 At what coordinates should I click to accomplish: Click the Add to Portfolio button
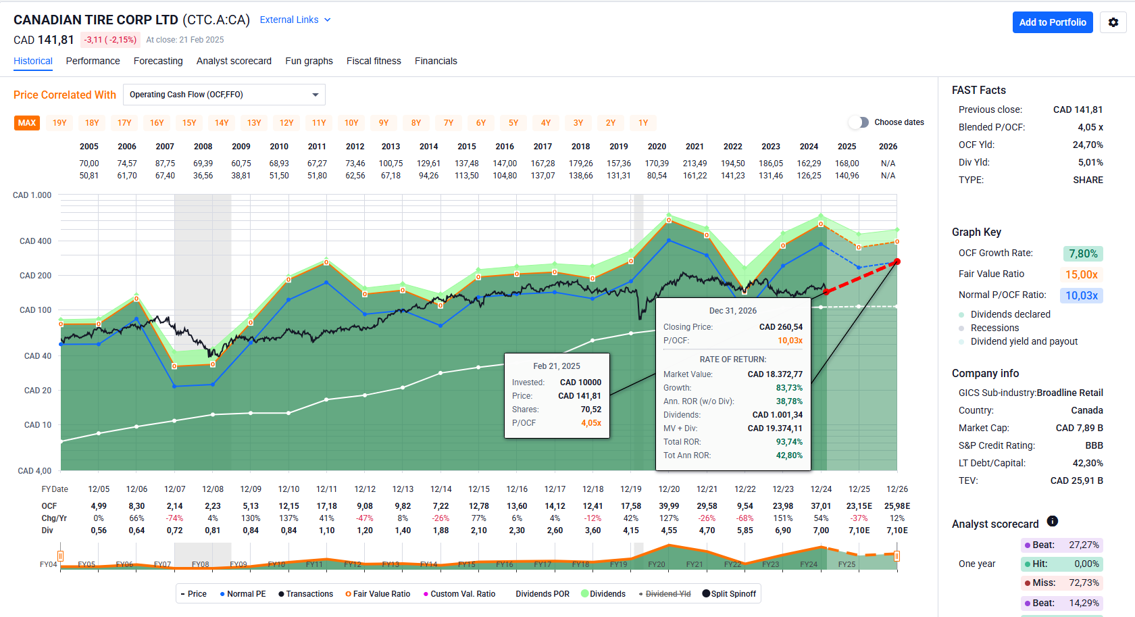point(1052,22)
